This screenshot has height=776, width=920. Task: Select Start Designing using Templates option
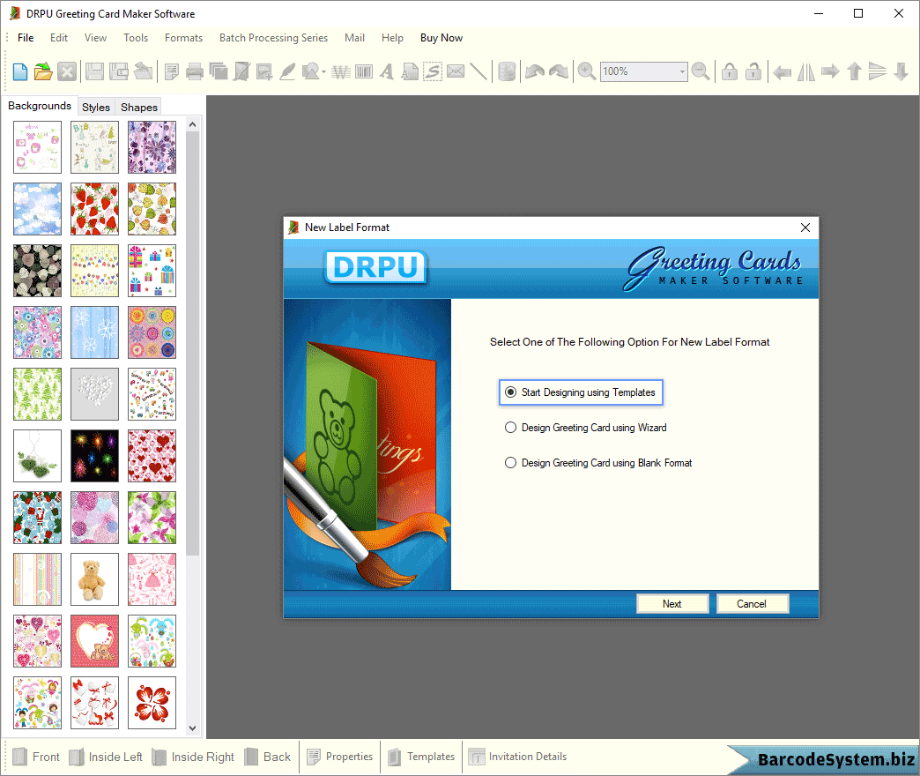[581, 392]
